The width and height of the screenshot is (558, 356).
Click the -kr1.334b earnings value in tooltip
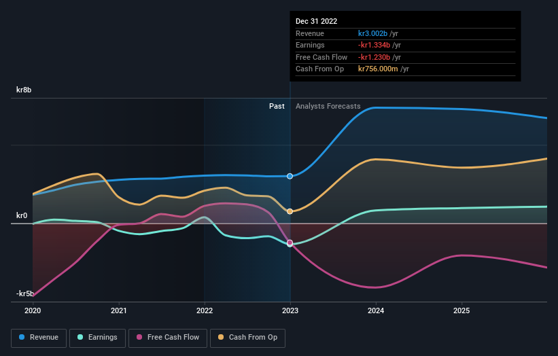(374, 45)
